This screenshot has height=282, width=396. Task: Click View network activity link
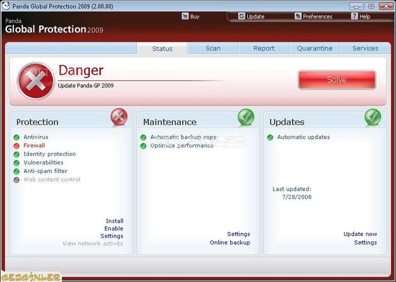pyautogui.click(x=93, y=243)
